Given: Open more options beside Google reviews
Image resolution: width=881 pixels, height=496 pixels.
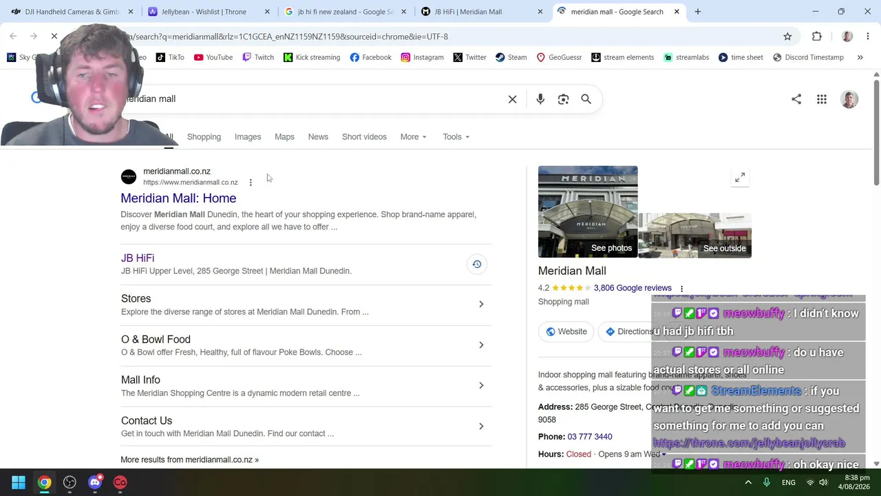Looking at the screenshot, I should (x=681, y=289).
